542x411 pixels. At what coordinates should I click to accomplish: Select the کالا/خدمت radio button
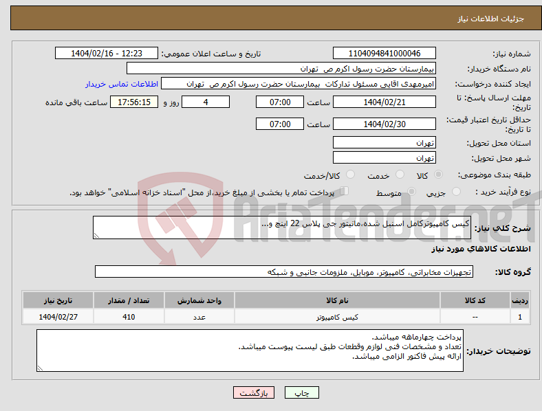pyautogui.click(x=351, y=175)
